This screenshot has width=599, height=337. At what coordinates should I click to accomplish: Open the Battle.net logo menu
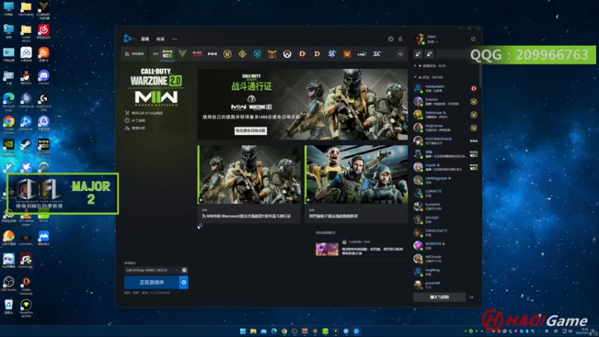[x=128, y=38]
